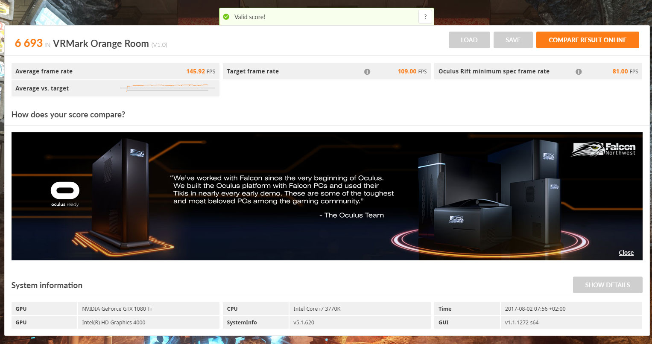This screenshot has height=344, width=652.
Task: Open the question mark help button
Action: pos(425,17)
